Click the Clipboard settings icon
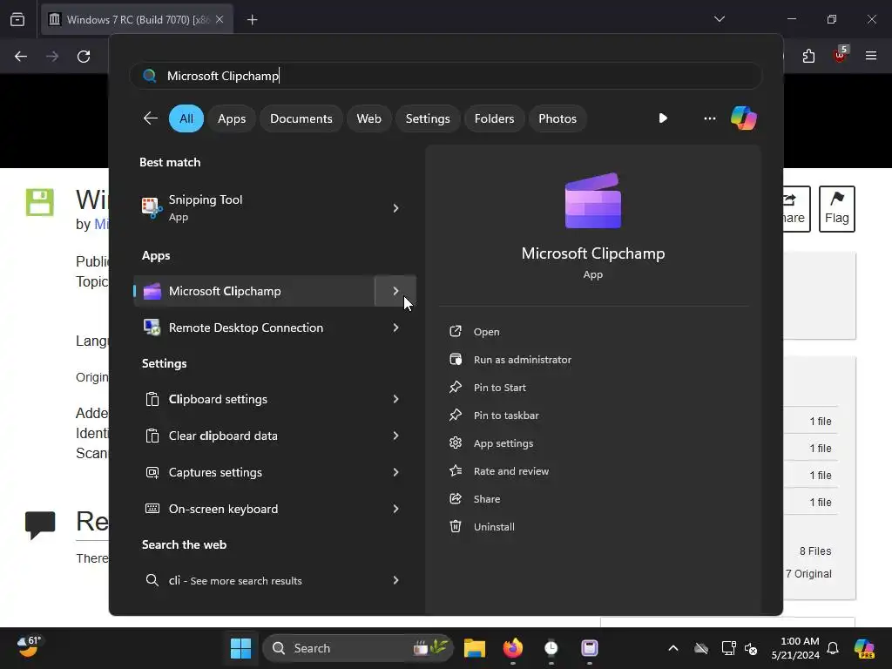This screenshot has width=892, height=669. [152, 399]
